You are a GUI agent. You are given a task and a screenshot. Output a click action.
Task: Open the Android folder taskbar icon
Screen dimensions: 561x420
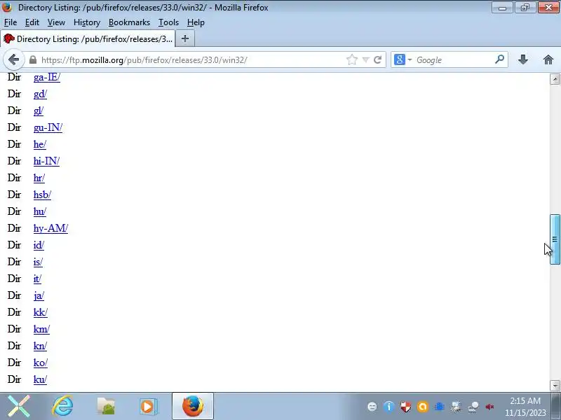(x=106, y=407)
